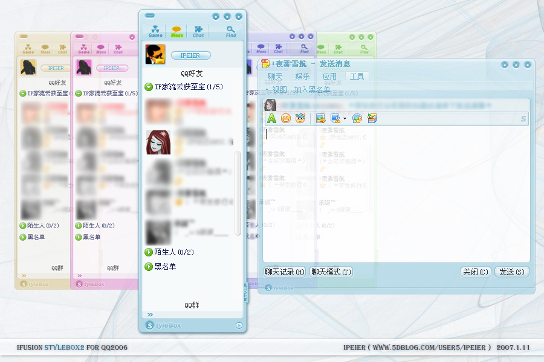The width and height of the screenshot is (544, 362).
Task: Click IPEIER nickname button in blue panel
Action: (190, 56)
